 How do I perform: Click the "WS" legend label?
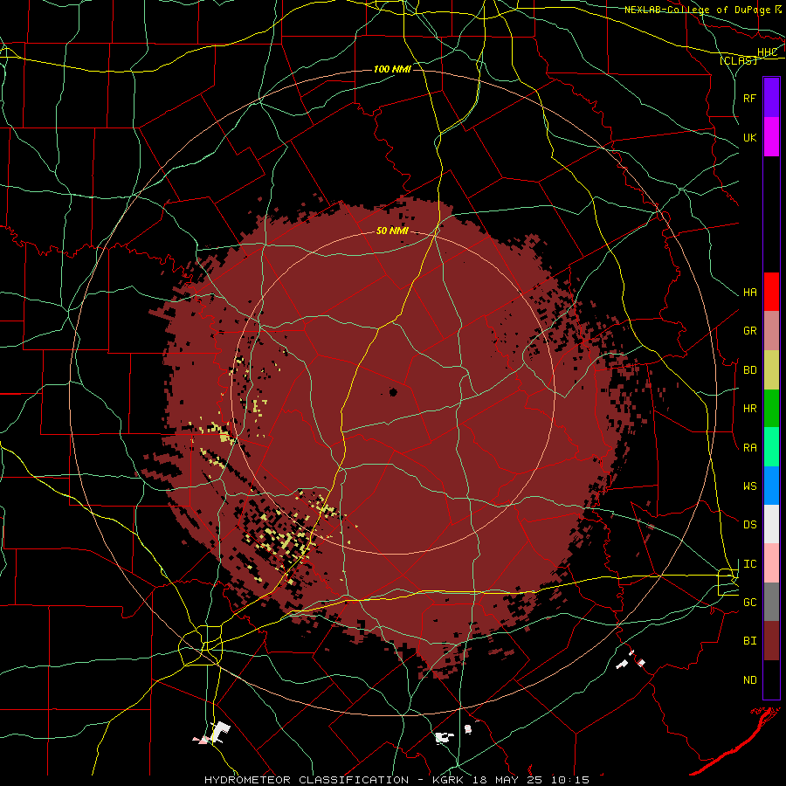click(749, 486)
